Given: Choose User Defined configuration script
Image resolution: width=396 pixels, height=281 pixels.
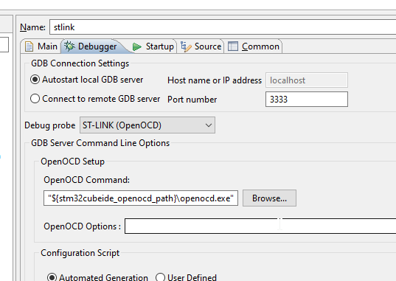Looking at the screenshot, I should tap(186, 277).
